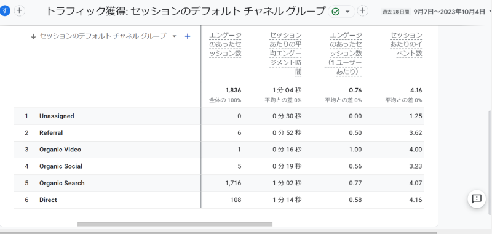Viewport: 492px width, 234px height.
Task: Click the horizontal table scrollbar
Action: (175, 224)
